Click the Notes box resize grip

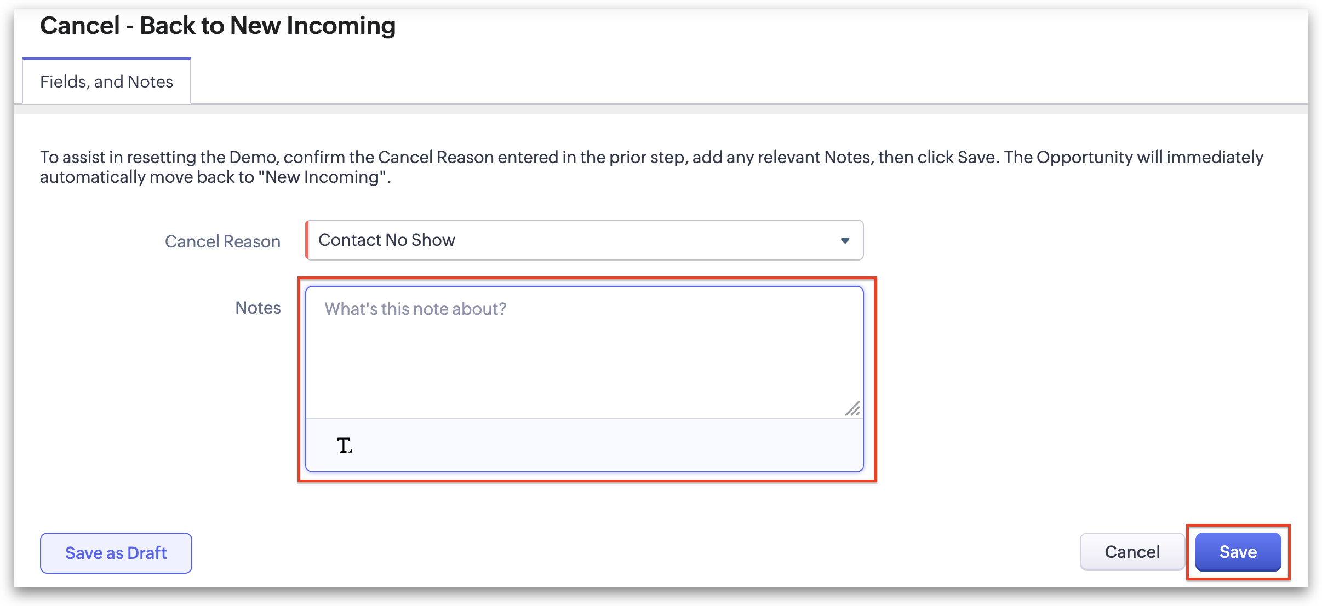(x=852, y=409)
